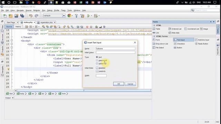The width and height of the screenshot is (221, 124).
Task: Click the editor horizontal scrollbar
Action: (84, 91)
